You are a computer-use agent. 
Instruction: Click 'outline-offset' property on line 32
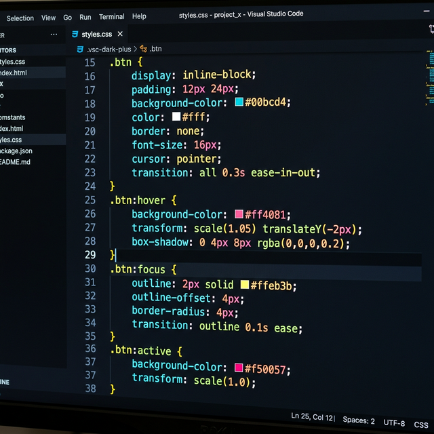pos(172,298)
